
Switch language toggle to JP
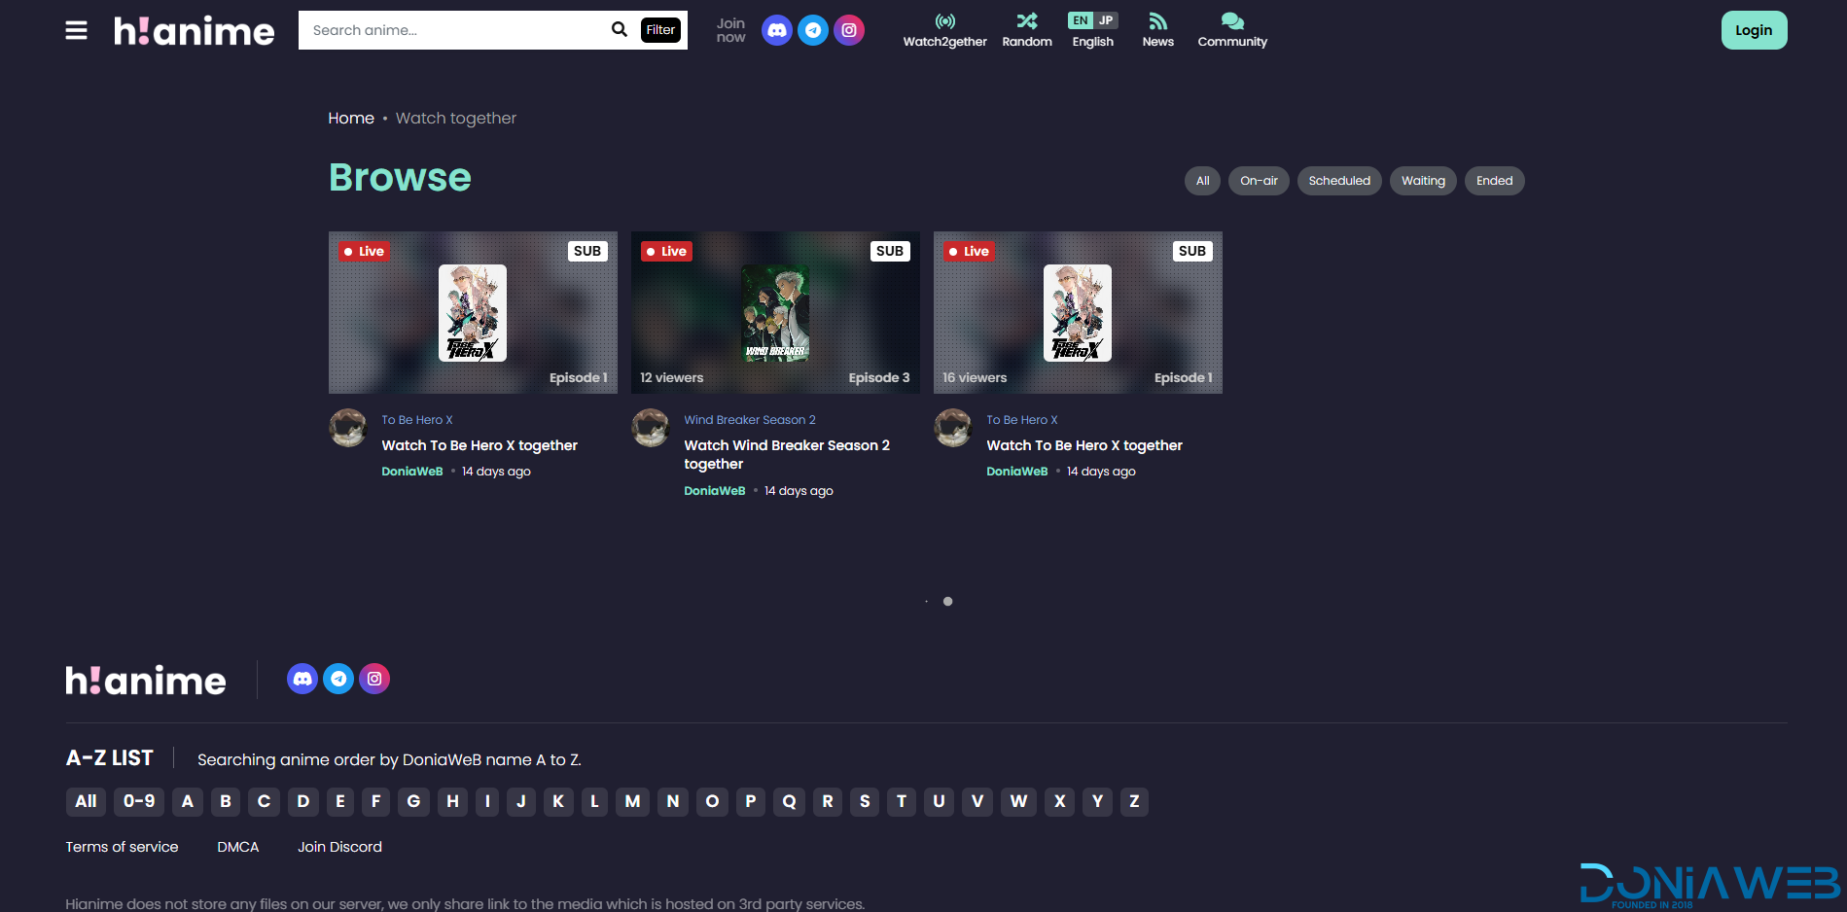point(1106,20)
